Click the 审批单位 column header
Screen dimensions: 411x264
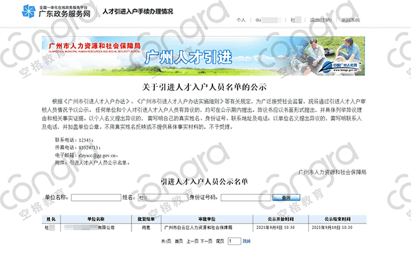click(x=207, y=219)
